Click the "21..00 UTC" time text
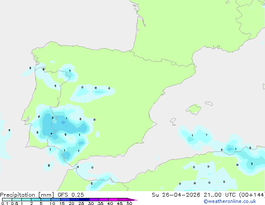The width and height of the screenshot is (265, 205). [219, 195]
